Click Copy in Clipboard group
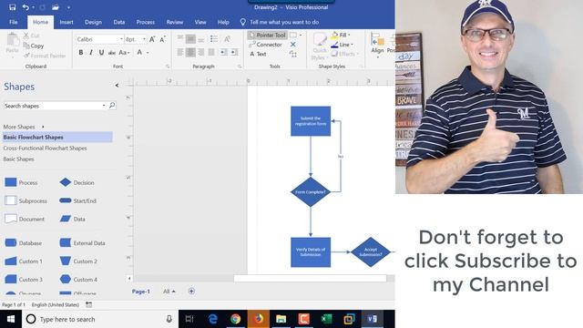 click(34, 46)
